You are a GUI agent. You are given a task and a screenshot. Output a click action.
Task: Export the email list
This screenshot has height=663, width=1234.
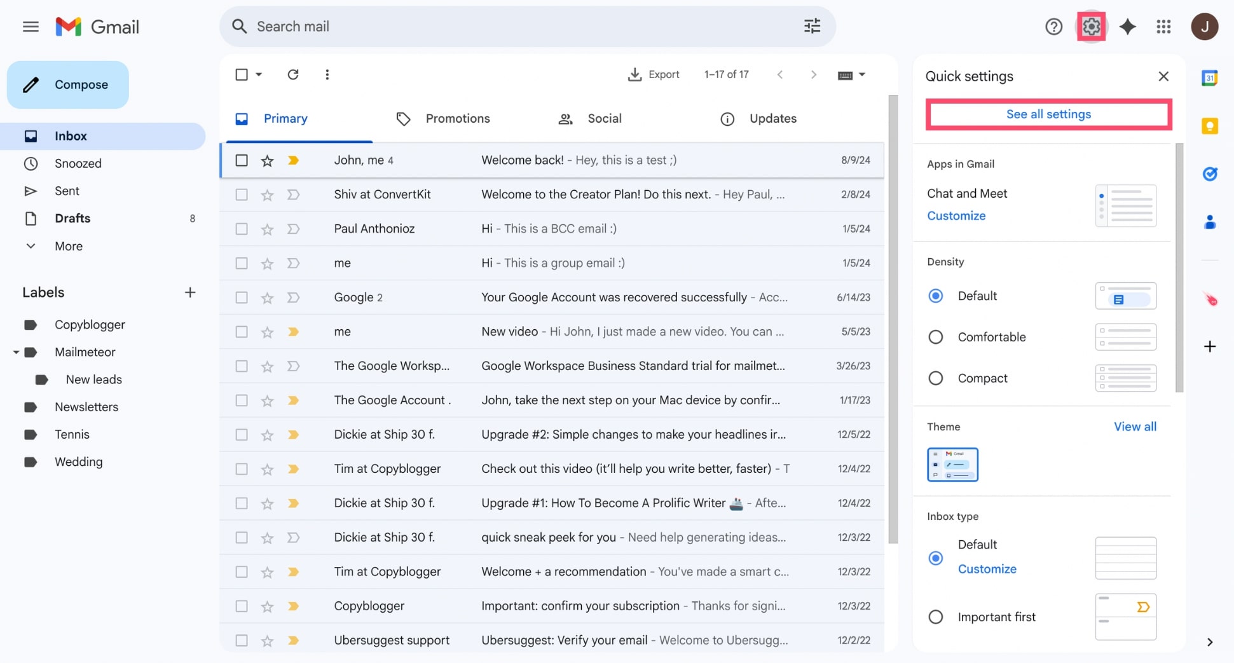click(654, 74)
